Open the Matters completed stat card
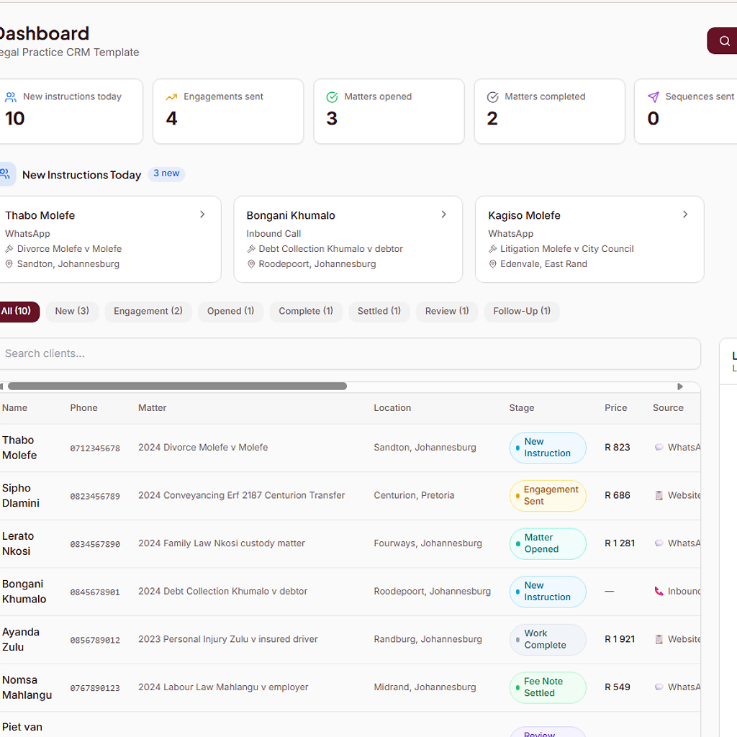 550,112
